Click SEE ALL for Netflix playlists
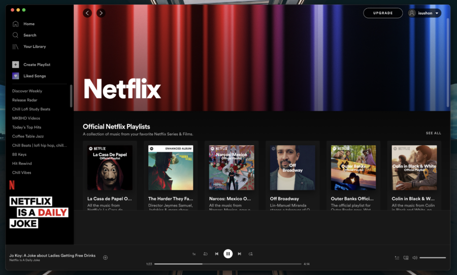457x275 pixels. pos(434,133)
